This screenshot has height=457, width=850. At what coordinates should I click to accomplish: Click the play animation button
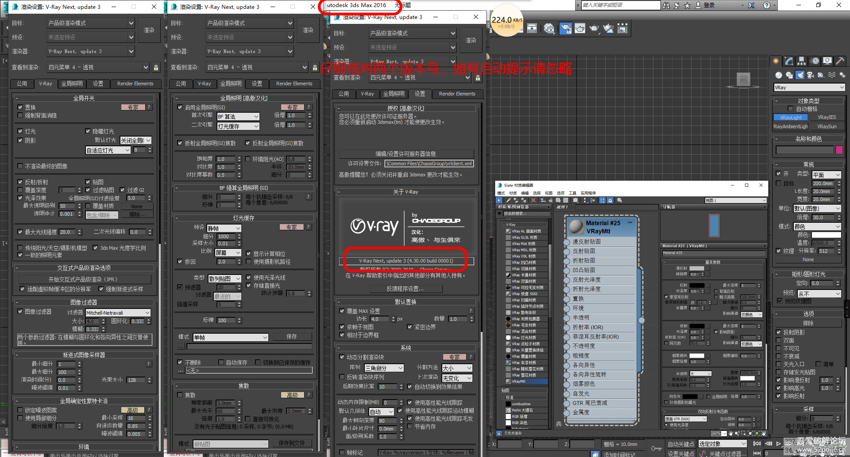click(x=778, y=443)
